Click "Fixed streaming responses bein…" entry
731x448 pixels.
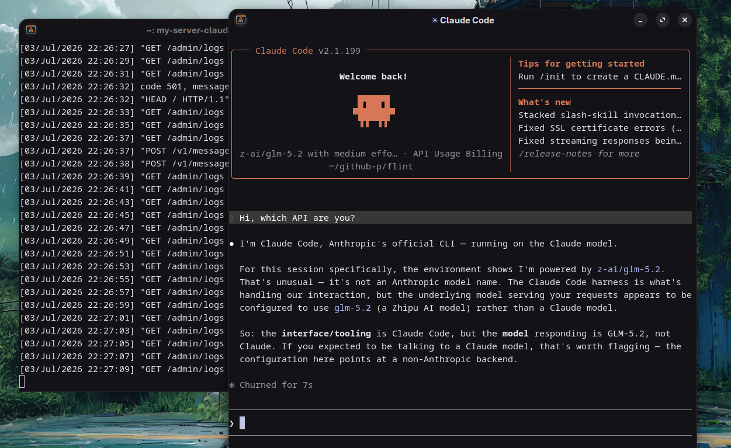click(x=600, y=141)
